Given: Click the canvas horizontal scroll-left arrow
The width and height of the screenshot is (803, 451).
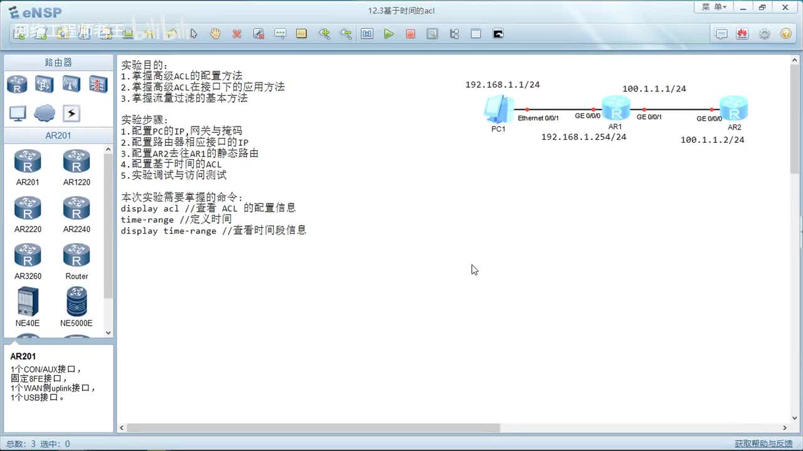Looking at the screenshot, I should [x=122, y=428].
